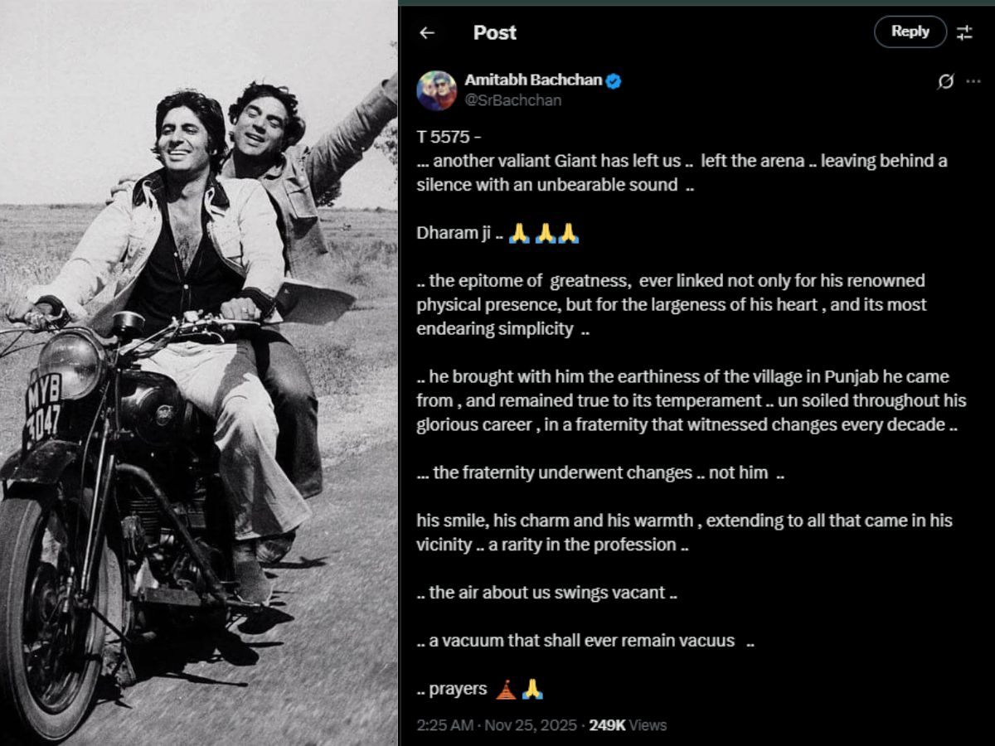Image resolution: width=995 pixels, height=746 pixels.
Task: Click the 2:25 AM timestamp
Action: coord(445,725)
